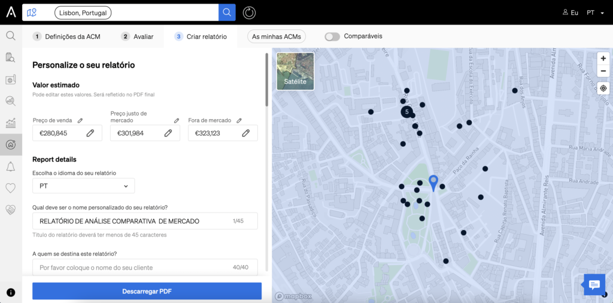
Task: Edit the €301,984 value with pencil
Action: (x=168, y=134)
